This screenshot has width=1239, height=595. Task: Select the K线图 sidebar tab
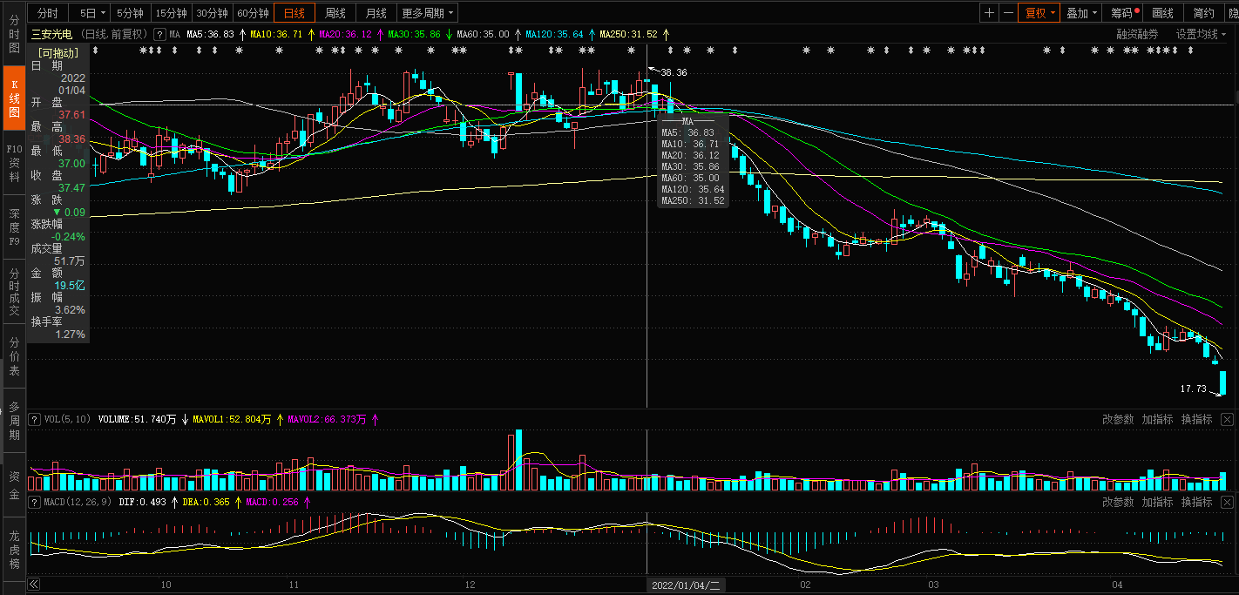14,99
